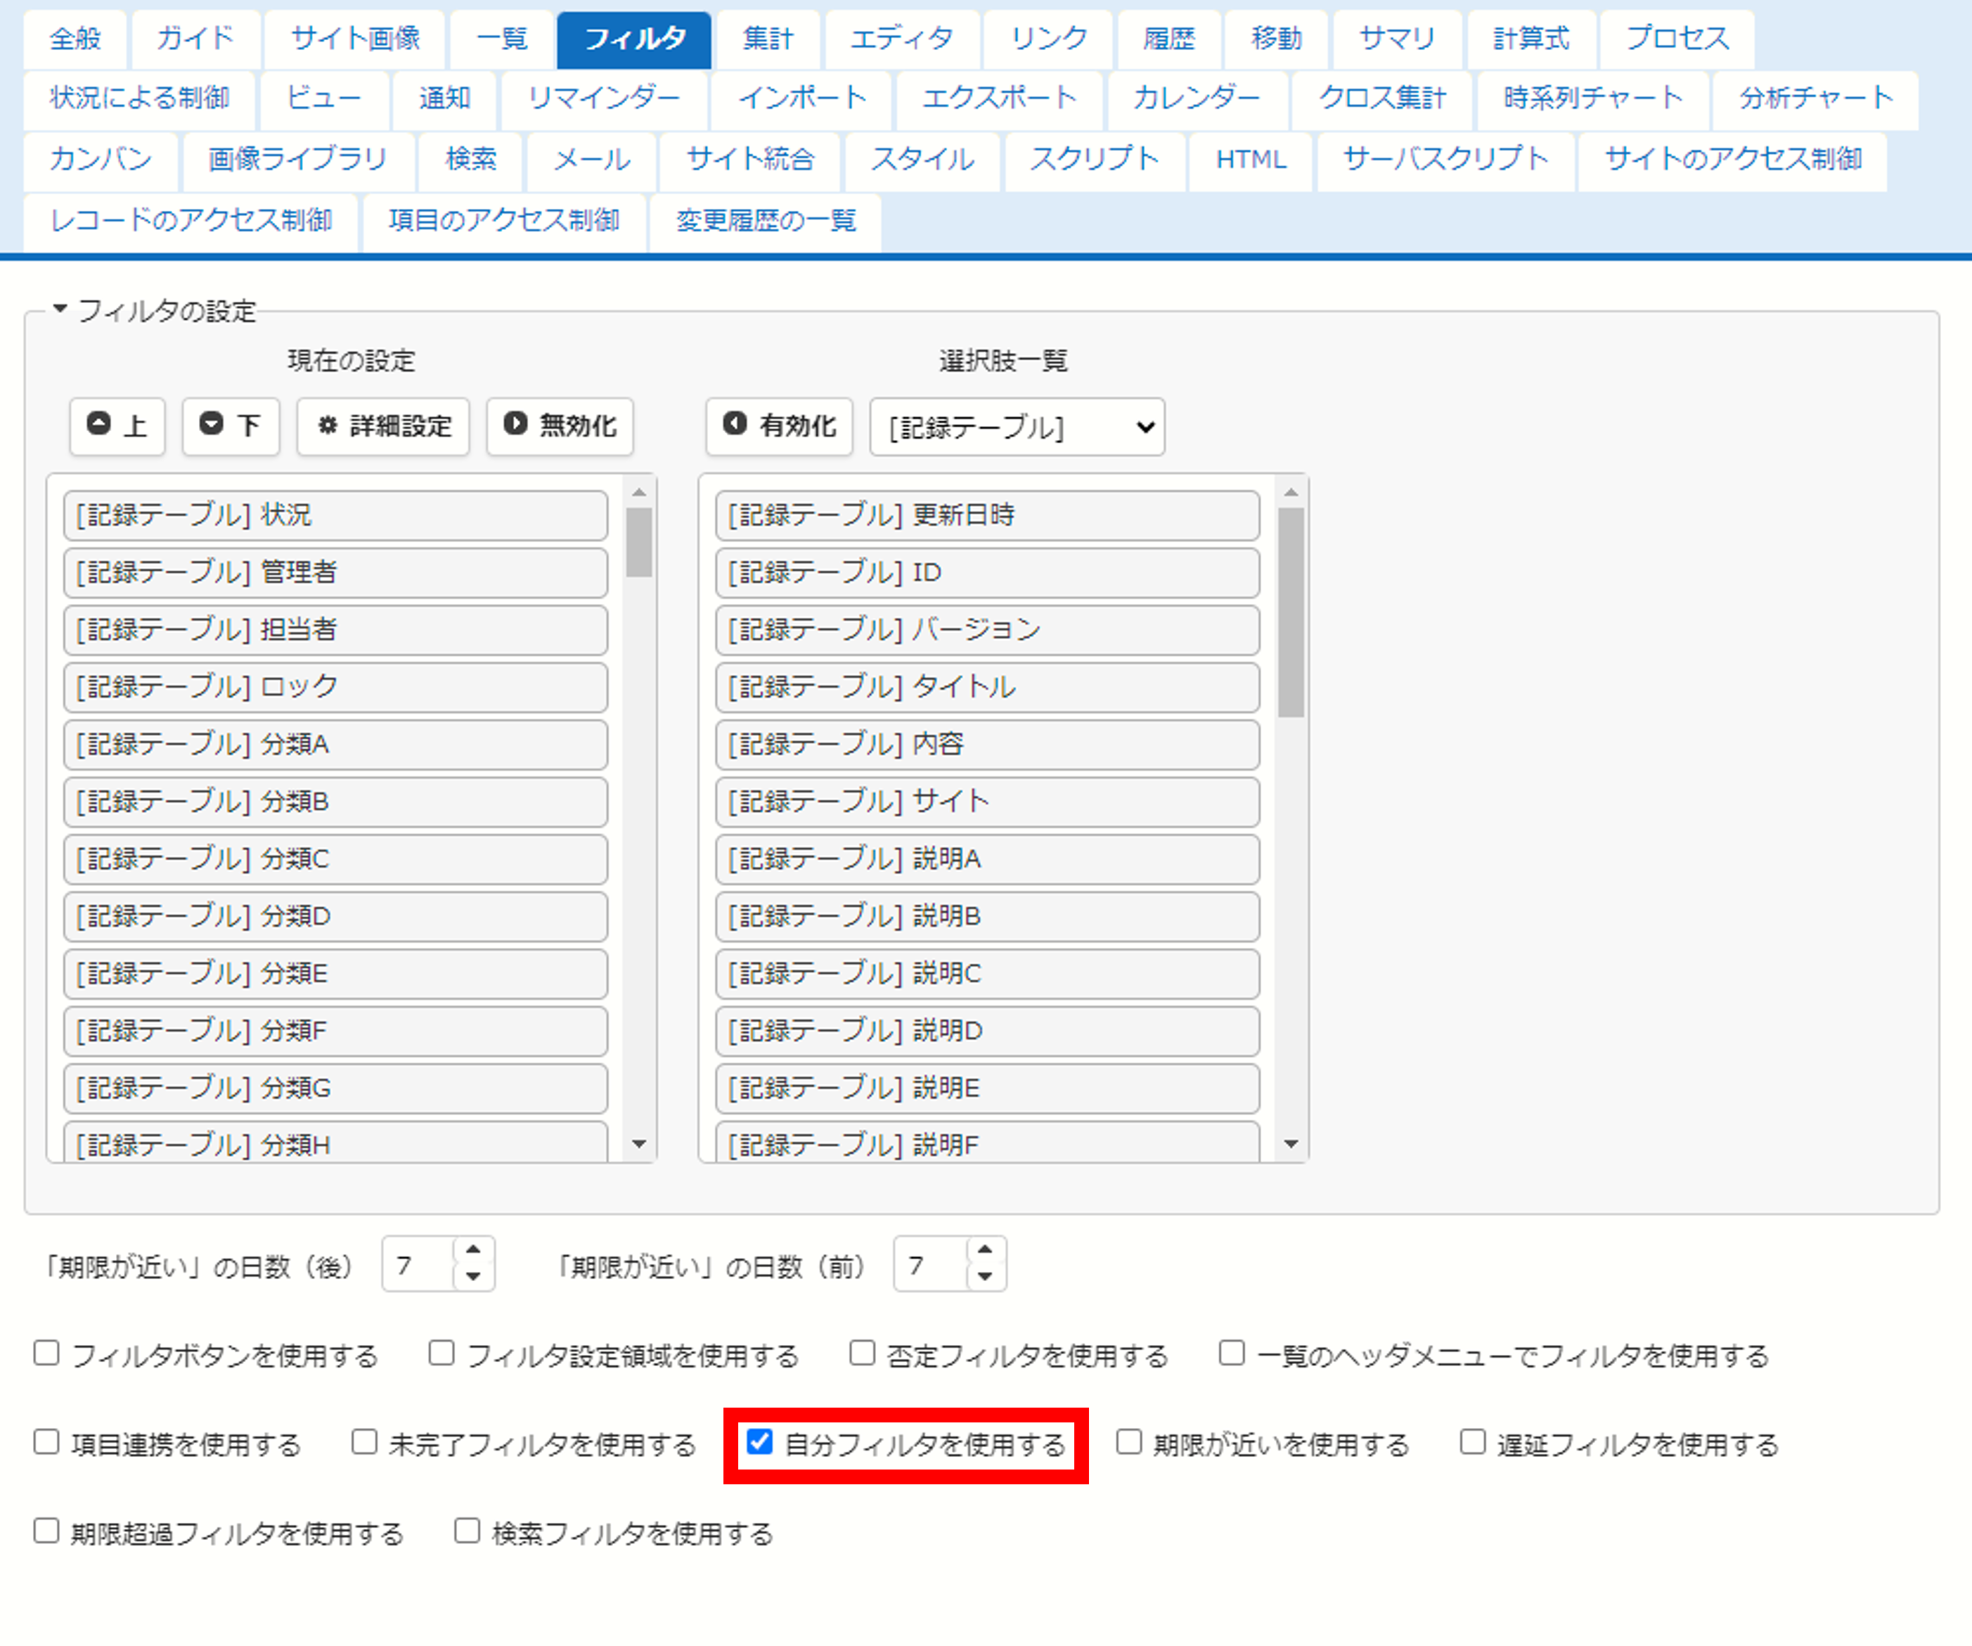Switch to the 全般 tab
This screenshot has width=1972, height=1646.
tap(75, 39)
